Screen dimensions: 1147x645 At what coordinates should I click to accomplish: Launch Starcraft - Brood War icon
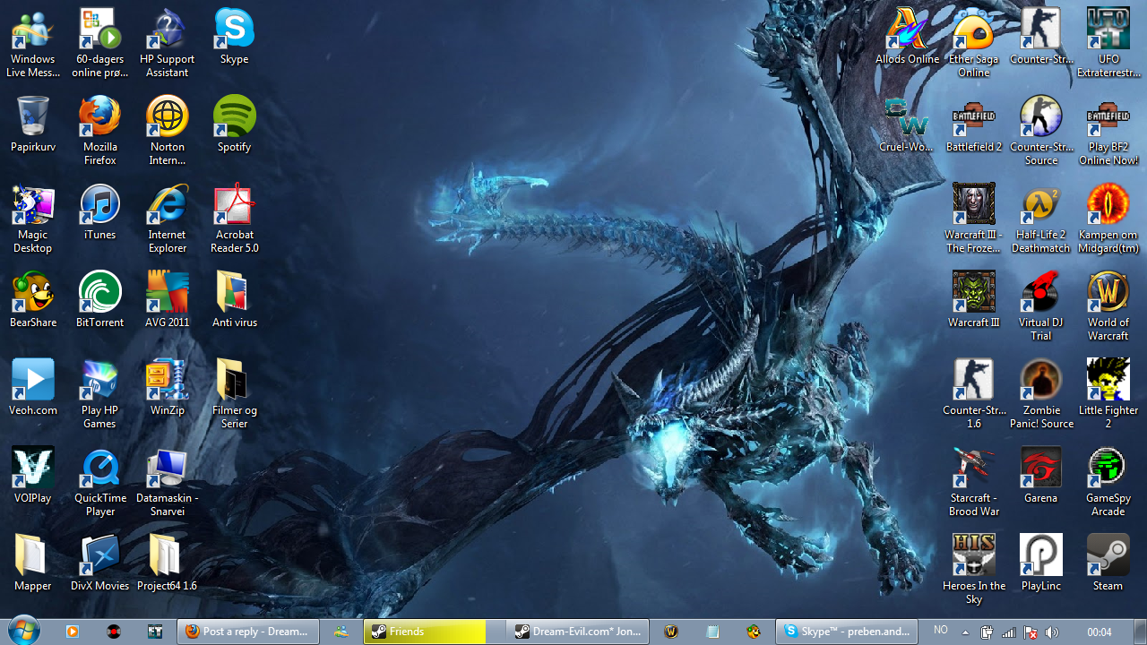click(973, 469)
